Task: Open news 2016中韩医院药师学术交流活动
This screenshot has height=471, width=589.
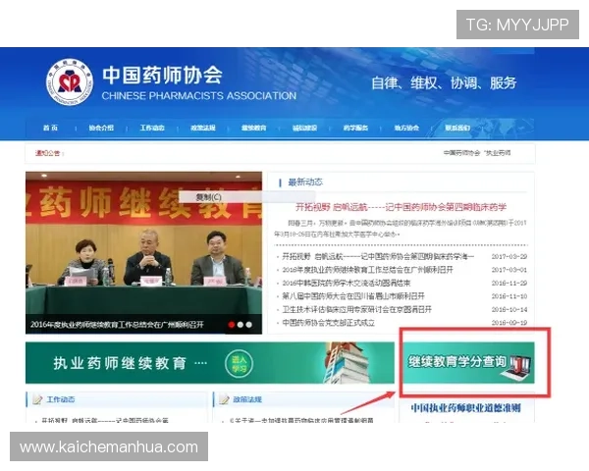Action: (347, 283)
